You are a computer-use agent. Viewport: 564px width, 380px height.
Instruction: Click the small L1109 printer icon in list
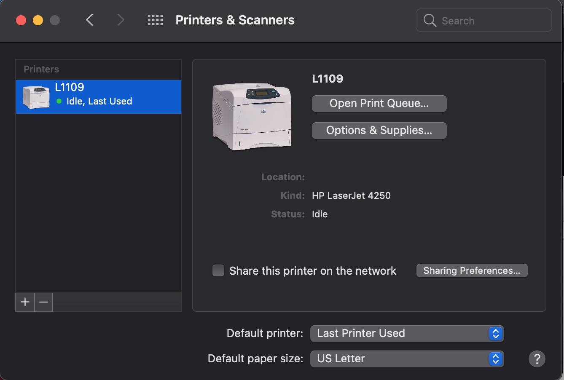(36, 97)
